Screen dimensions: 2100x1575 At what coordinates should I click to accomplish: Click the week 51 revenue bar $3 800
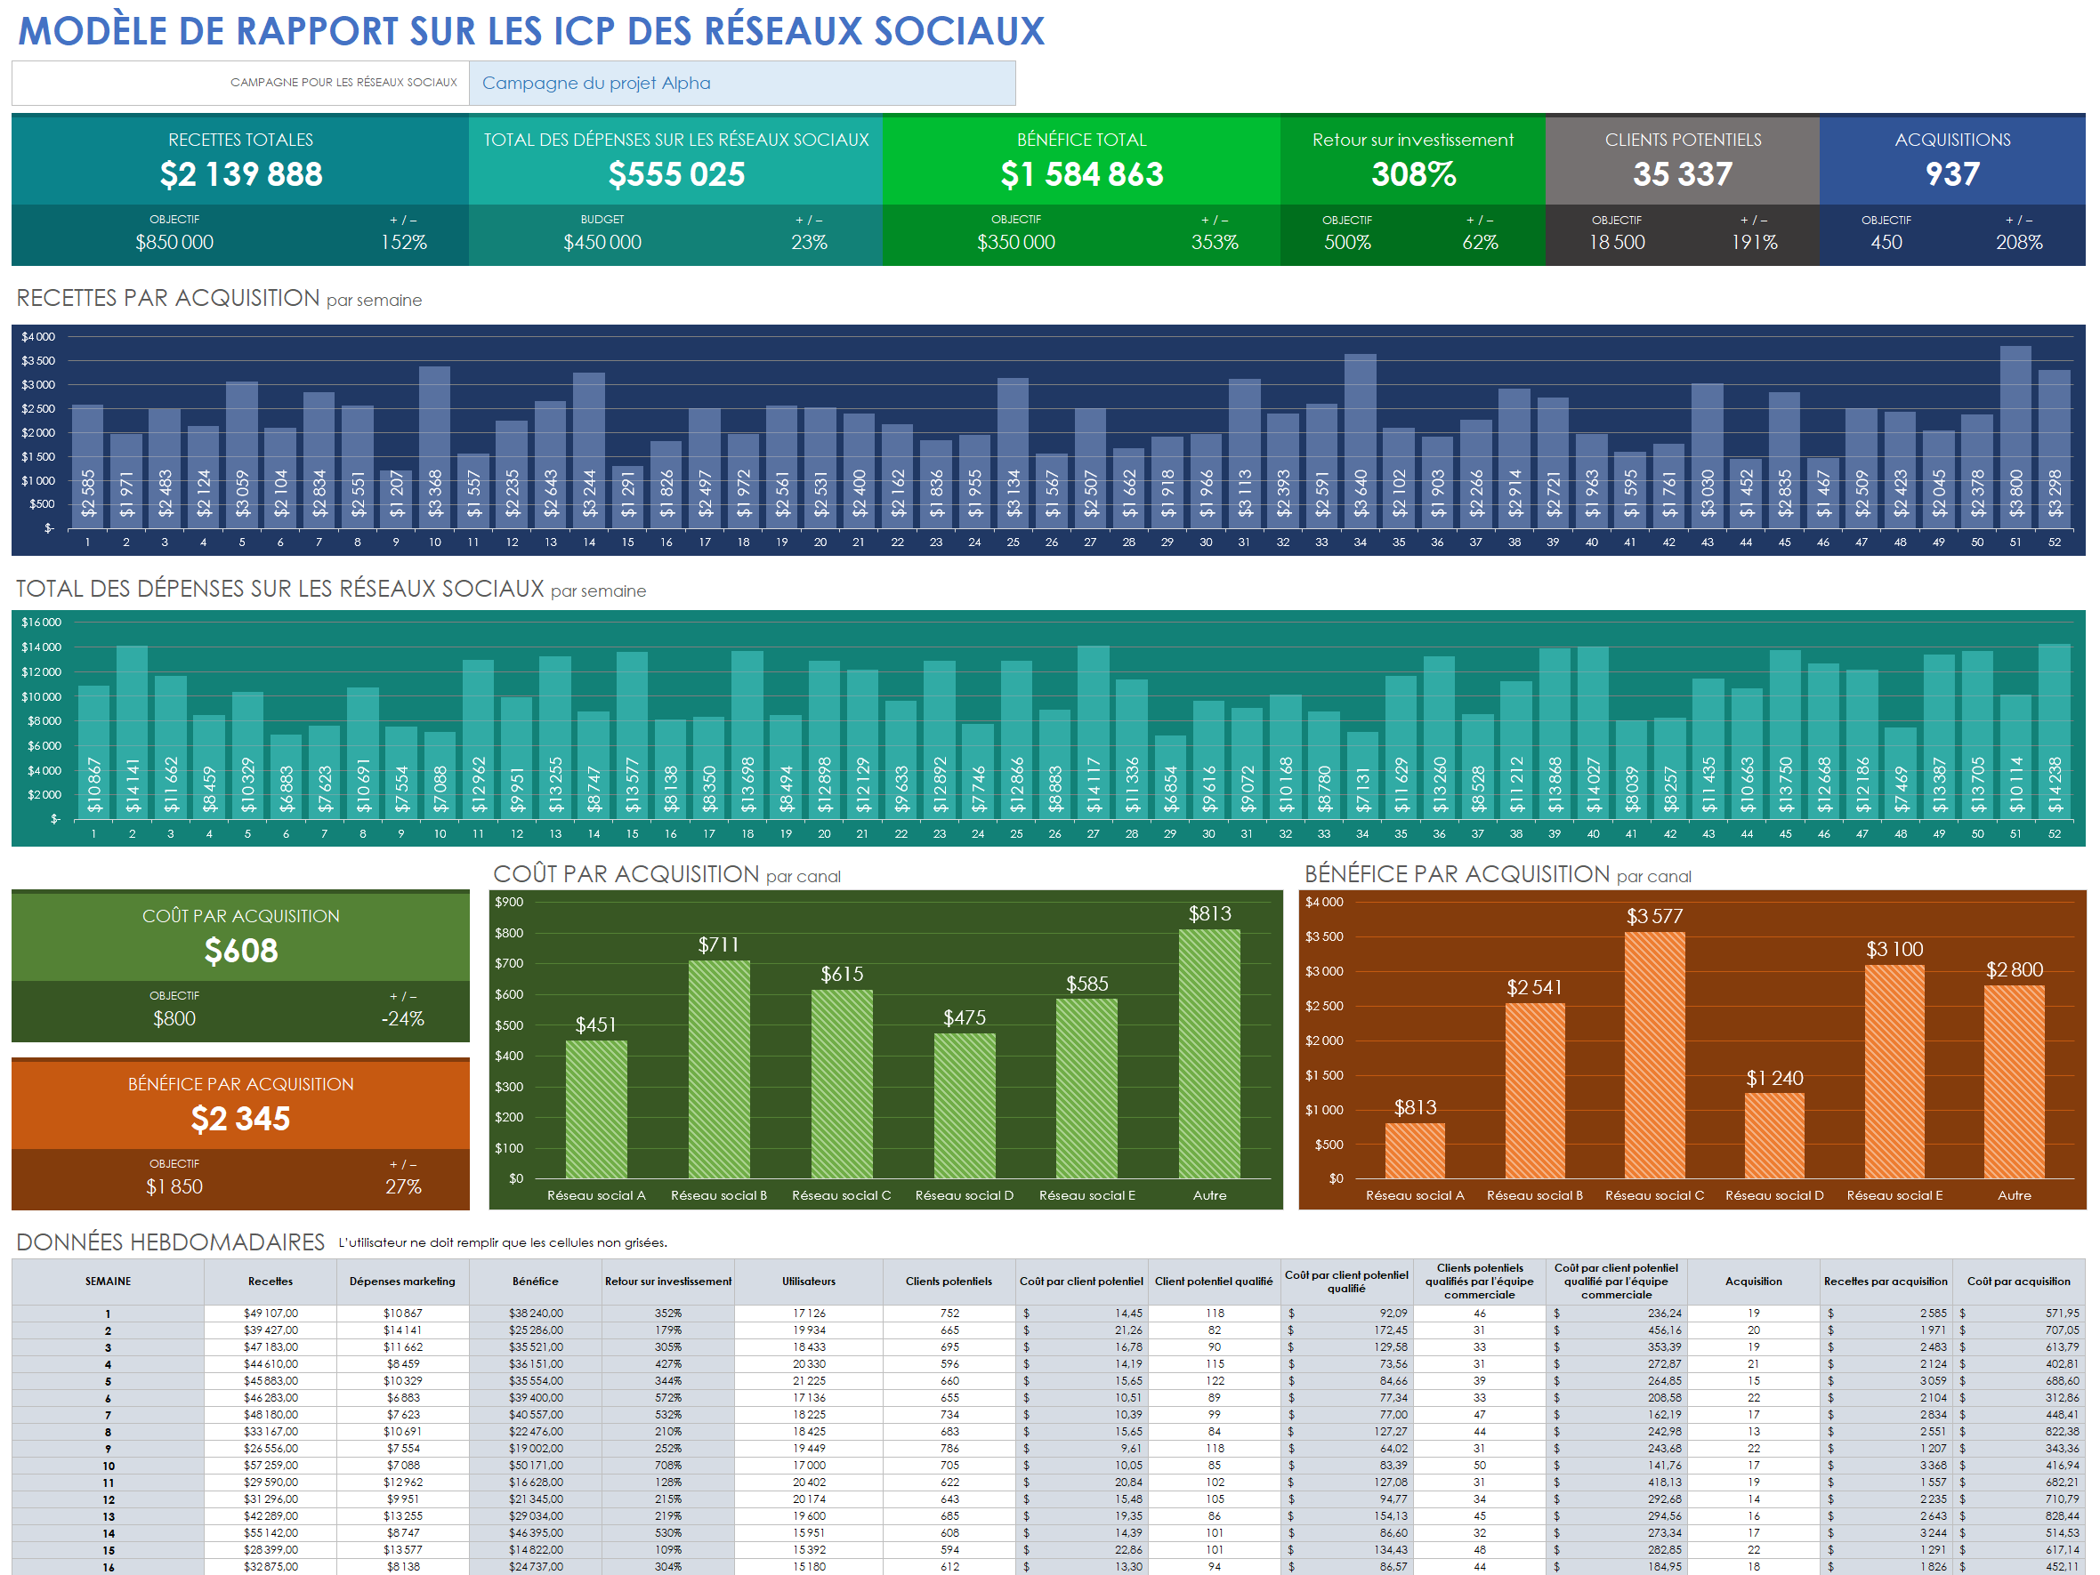2015,438
